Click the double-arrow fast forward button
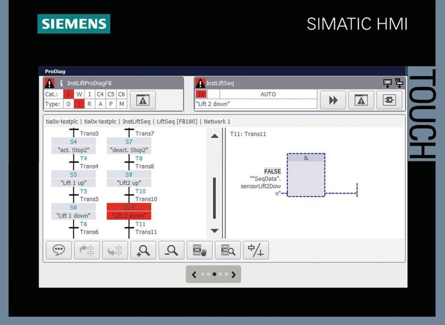This screenshot has height=325, width=445. tap(333, 100)
